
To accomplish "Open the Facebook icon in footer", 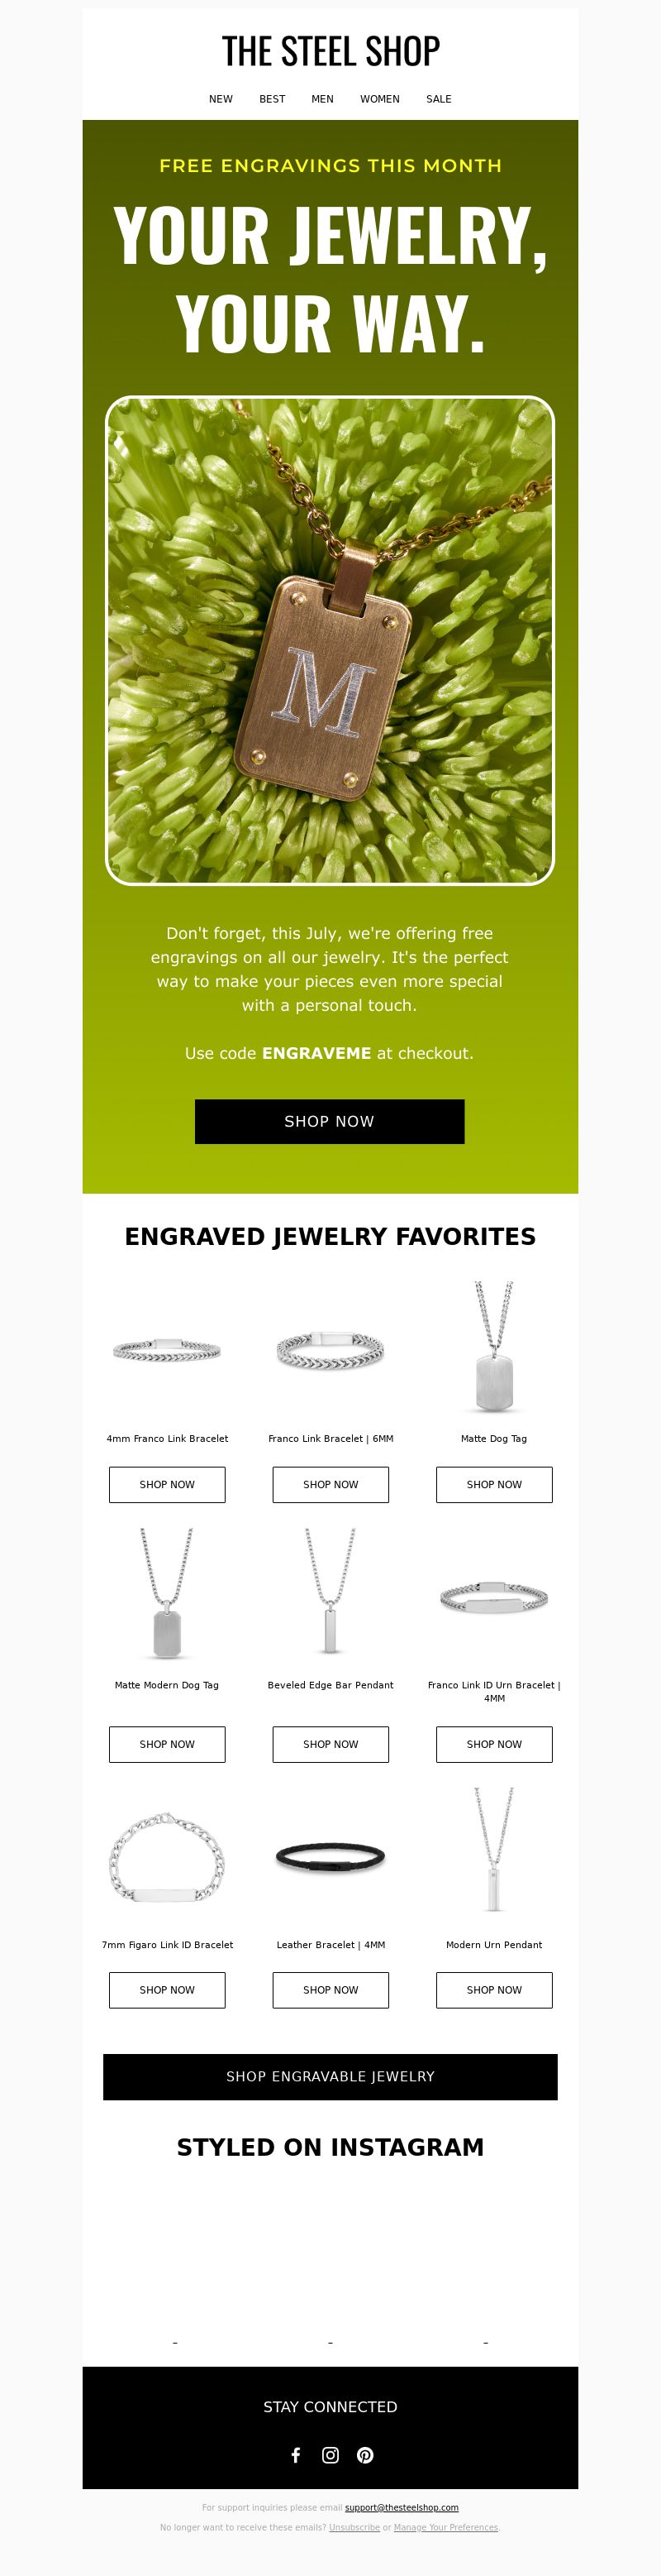I will pyautogui.click(x=296, y=2454).
